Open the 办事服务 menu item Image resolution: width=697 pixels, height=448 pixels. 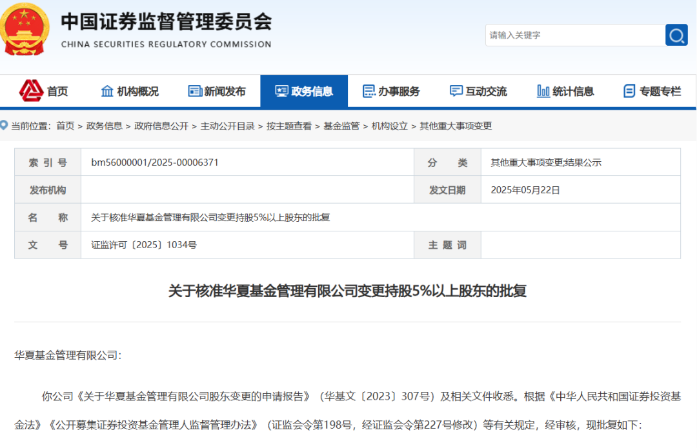coord(399,92)
